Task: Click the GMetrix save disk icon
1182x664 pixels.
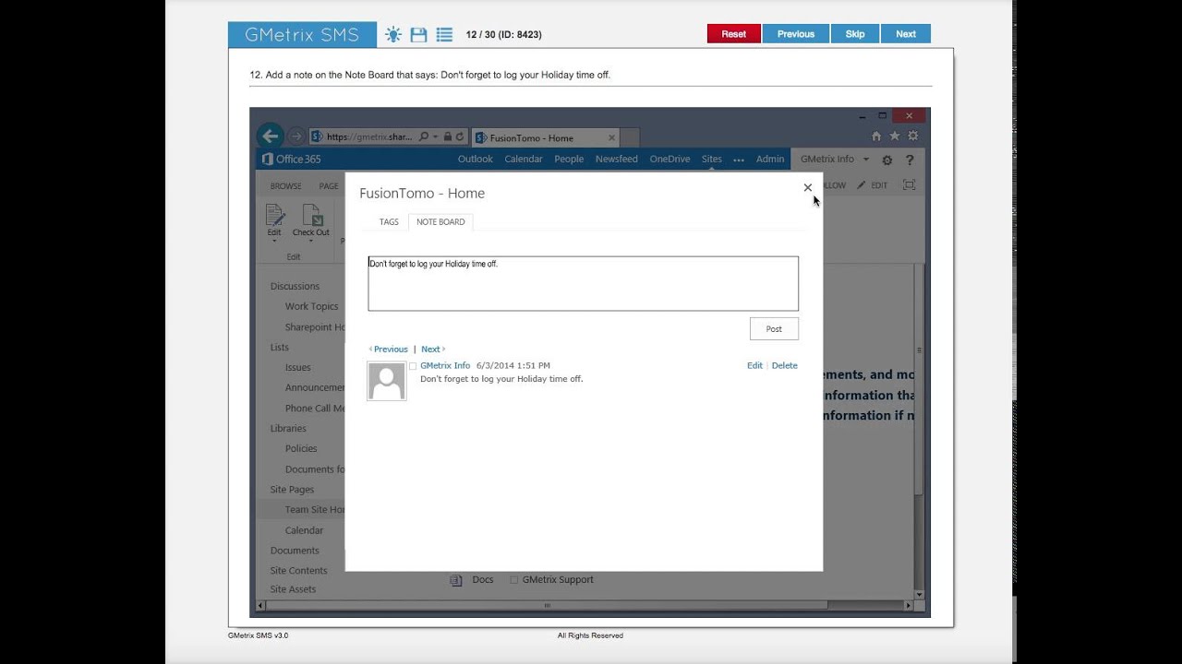Action: pos(418,35)
